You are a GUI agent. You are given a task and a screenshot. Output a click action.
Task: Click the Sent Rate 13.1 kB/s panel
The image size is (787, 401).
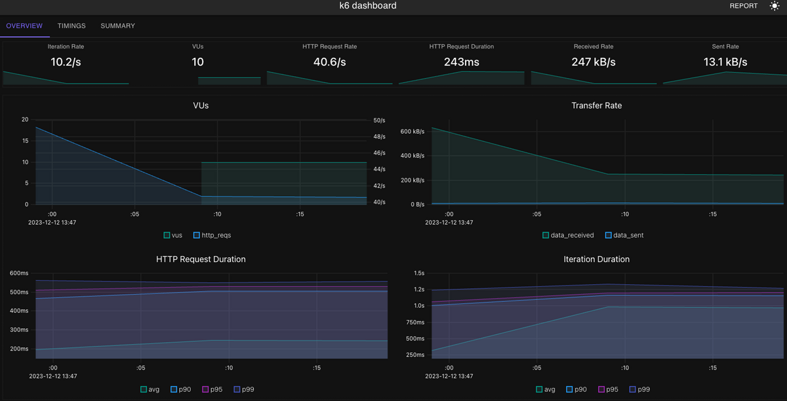pyautogui.click(x=725, y=64)
